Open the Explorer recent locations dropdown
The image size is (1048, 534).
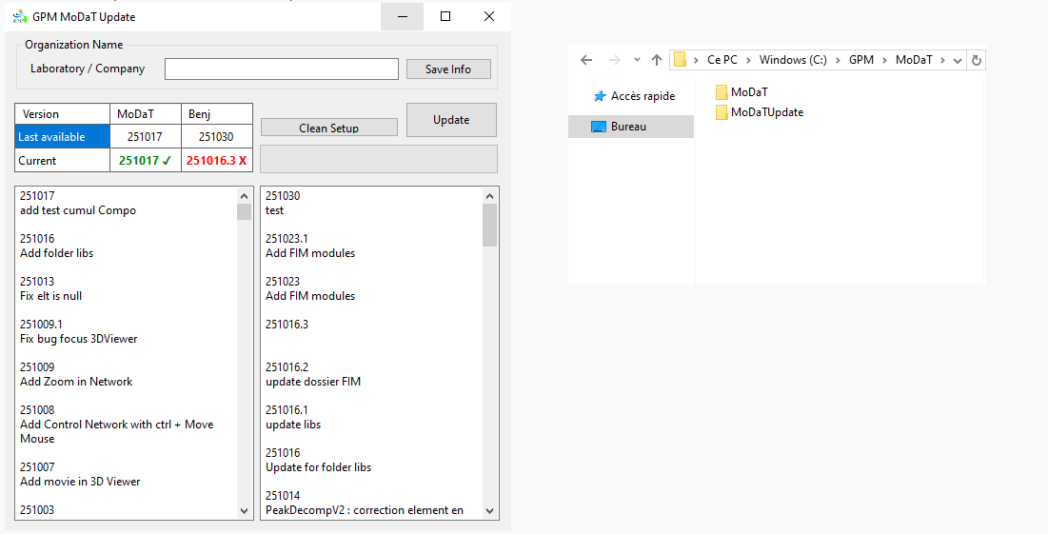click(x=637, y=60)
